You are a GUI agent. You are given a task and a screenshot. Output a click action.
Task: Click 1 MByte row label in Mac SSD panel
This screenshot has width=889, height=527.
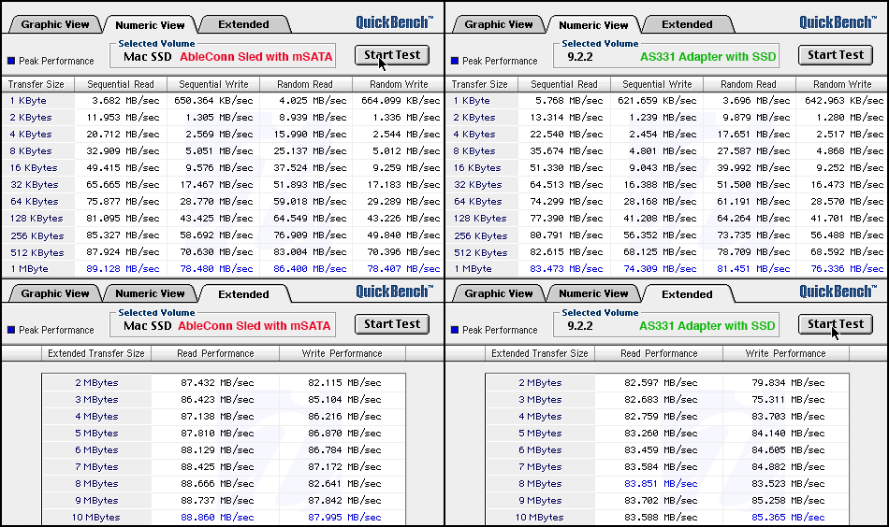pyautogui.click(x=30, y=269)
